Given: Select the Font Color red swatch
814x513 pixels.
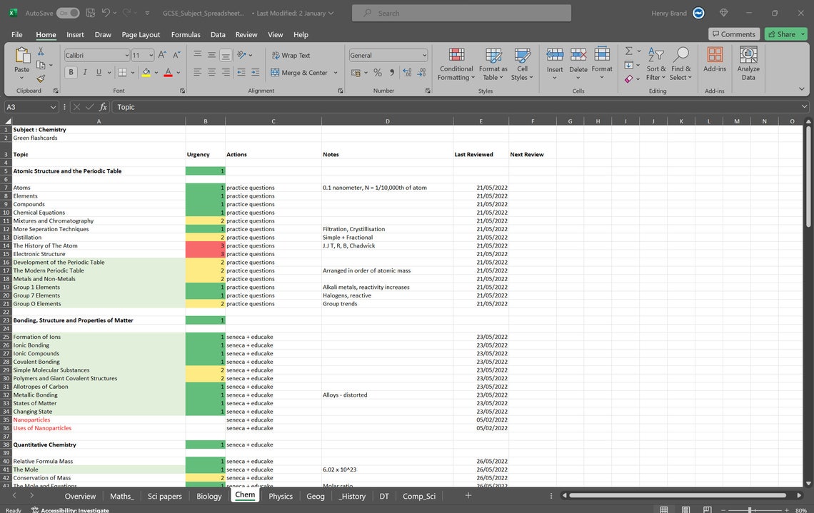Looking at the screenshot, I should point(169,72).
